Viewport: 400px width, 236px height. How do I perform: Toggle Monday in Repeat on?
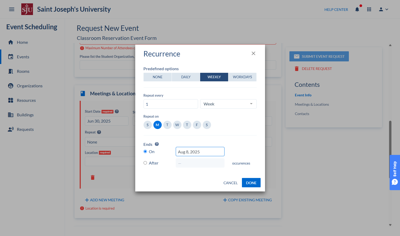point(158,125)
